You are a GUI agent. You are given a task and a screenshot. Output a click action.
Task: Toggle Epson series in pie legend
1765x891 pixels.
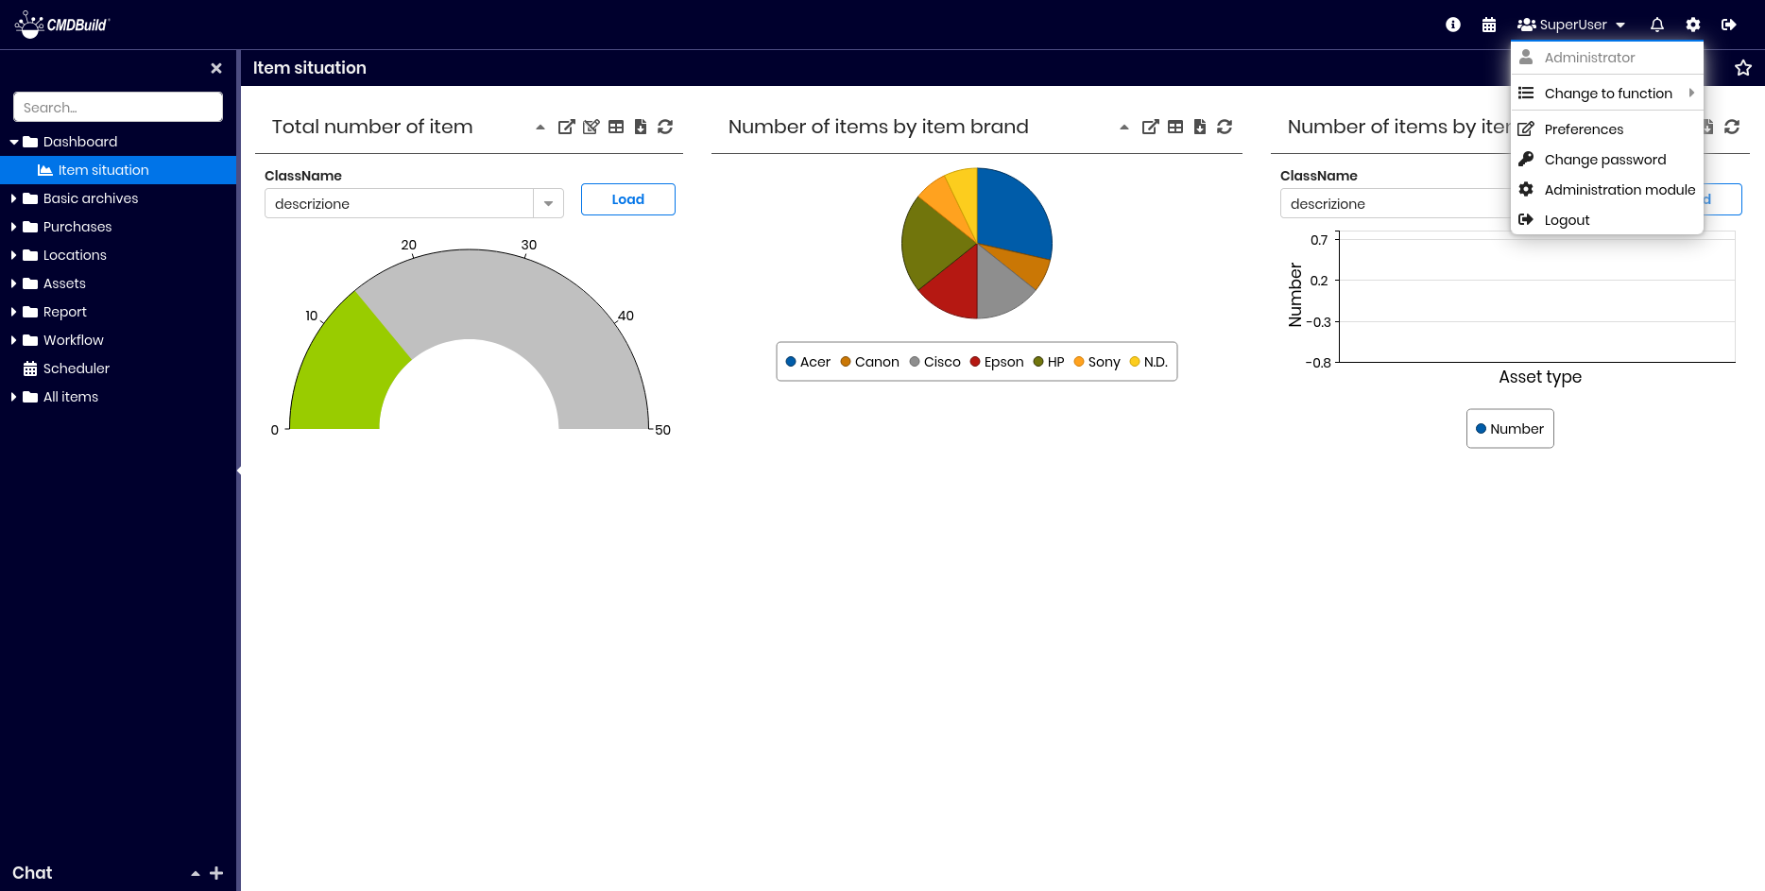997,362
